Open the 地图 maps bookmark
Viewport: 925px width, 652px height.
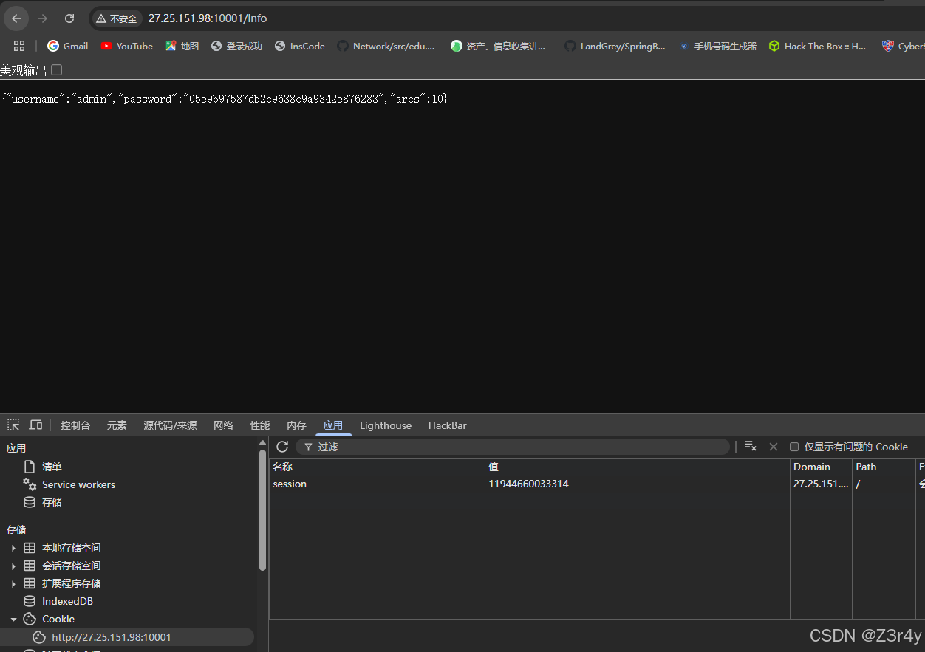pyautogui.click(x=182, y=46)
